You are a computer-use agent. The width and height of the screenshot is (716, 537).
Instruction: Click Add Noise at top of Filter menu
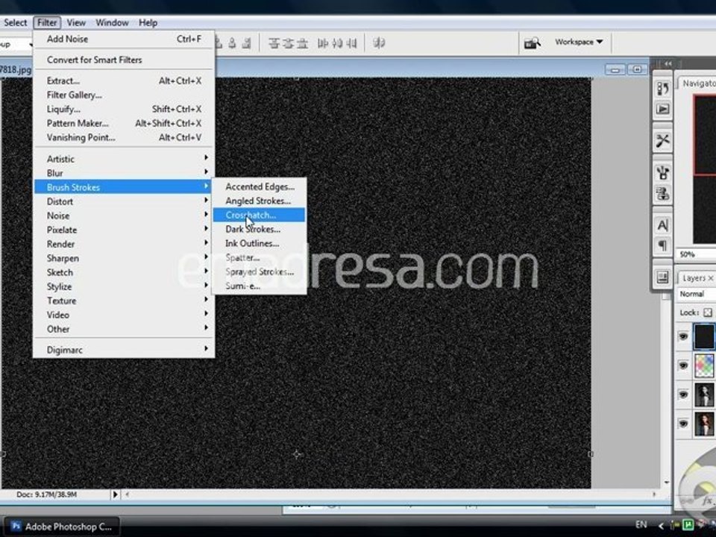click(124, 40)
